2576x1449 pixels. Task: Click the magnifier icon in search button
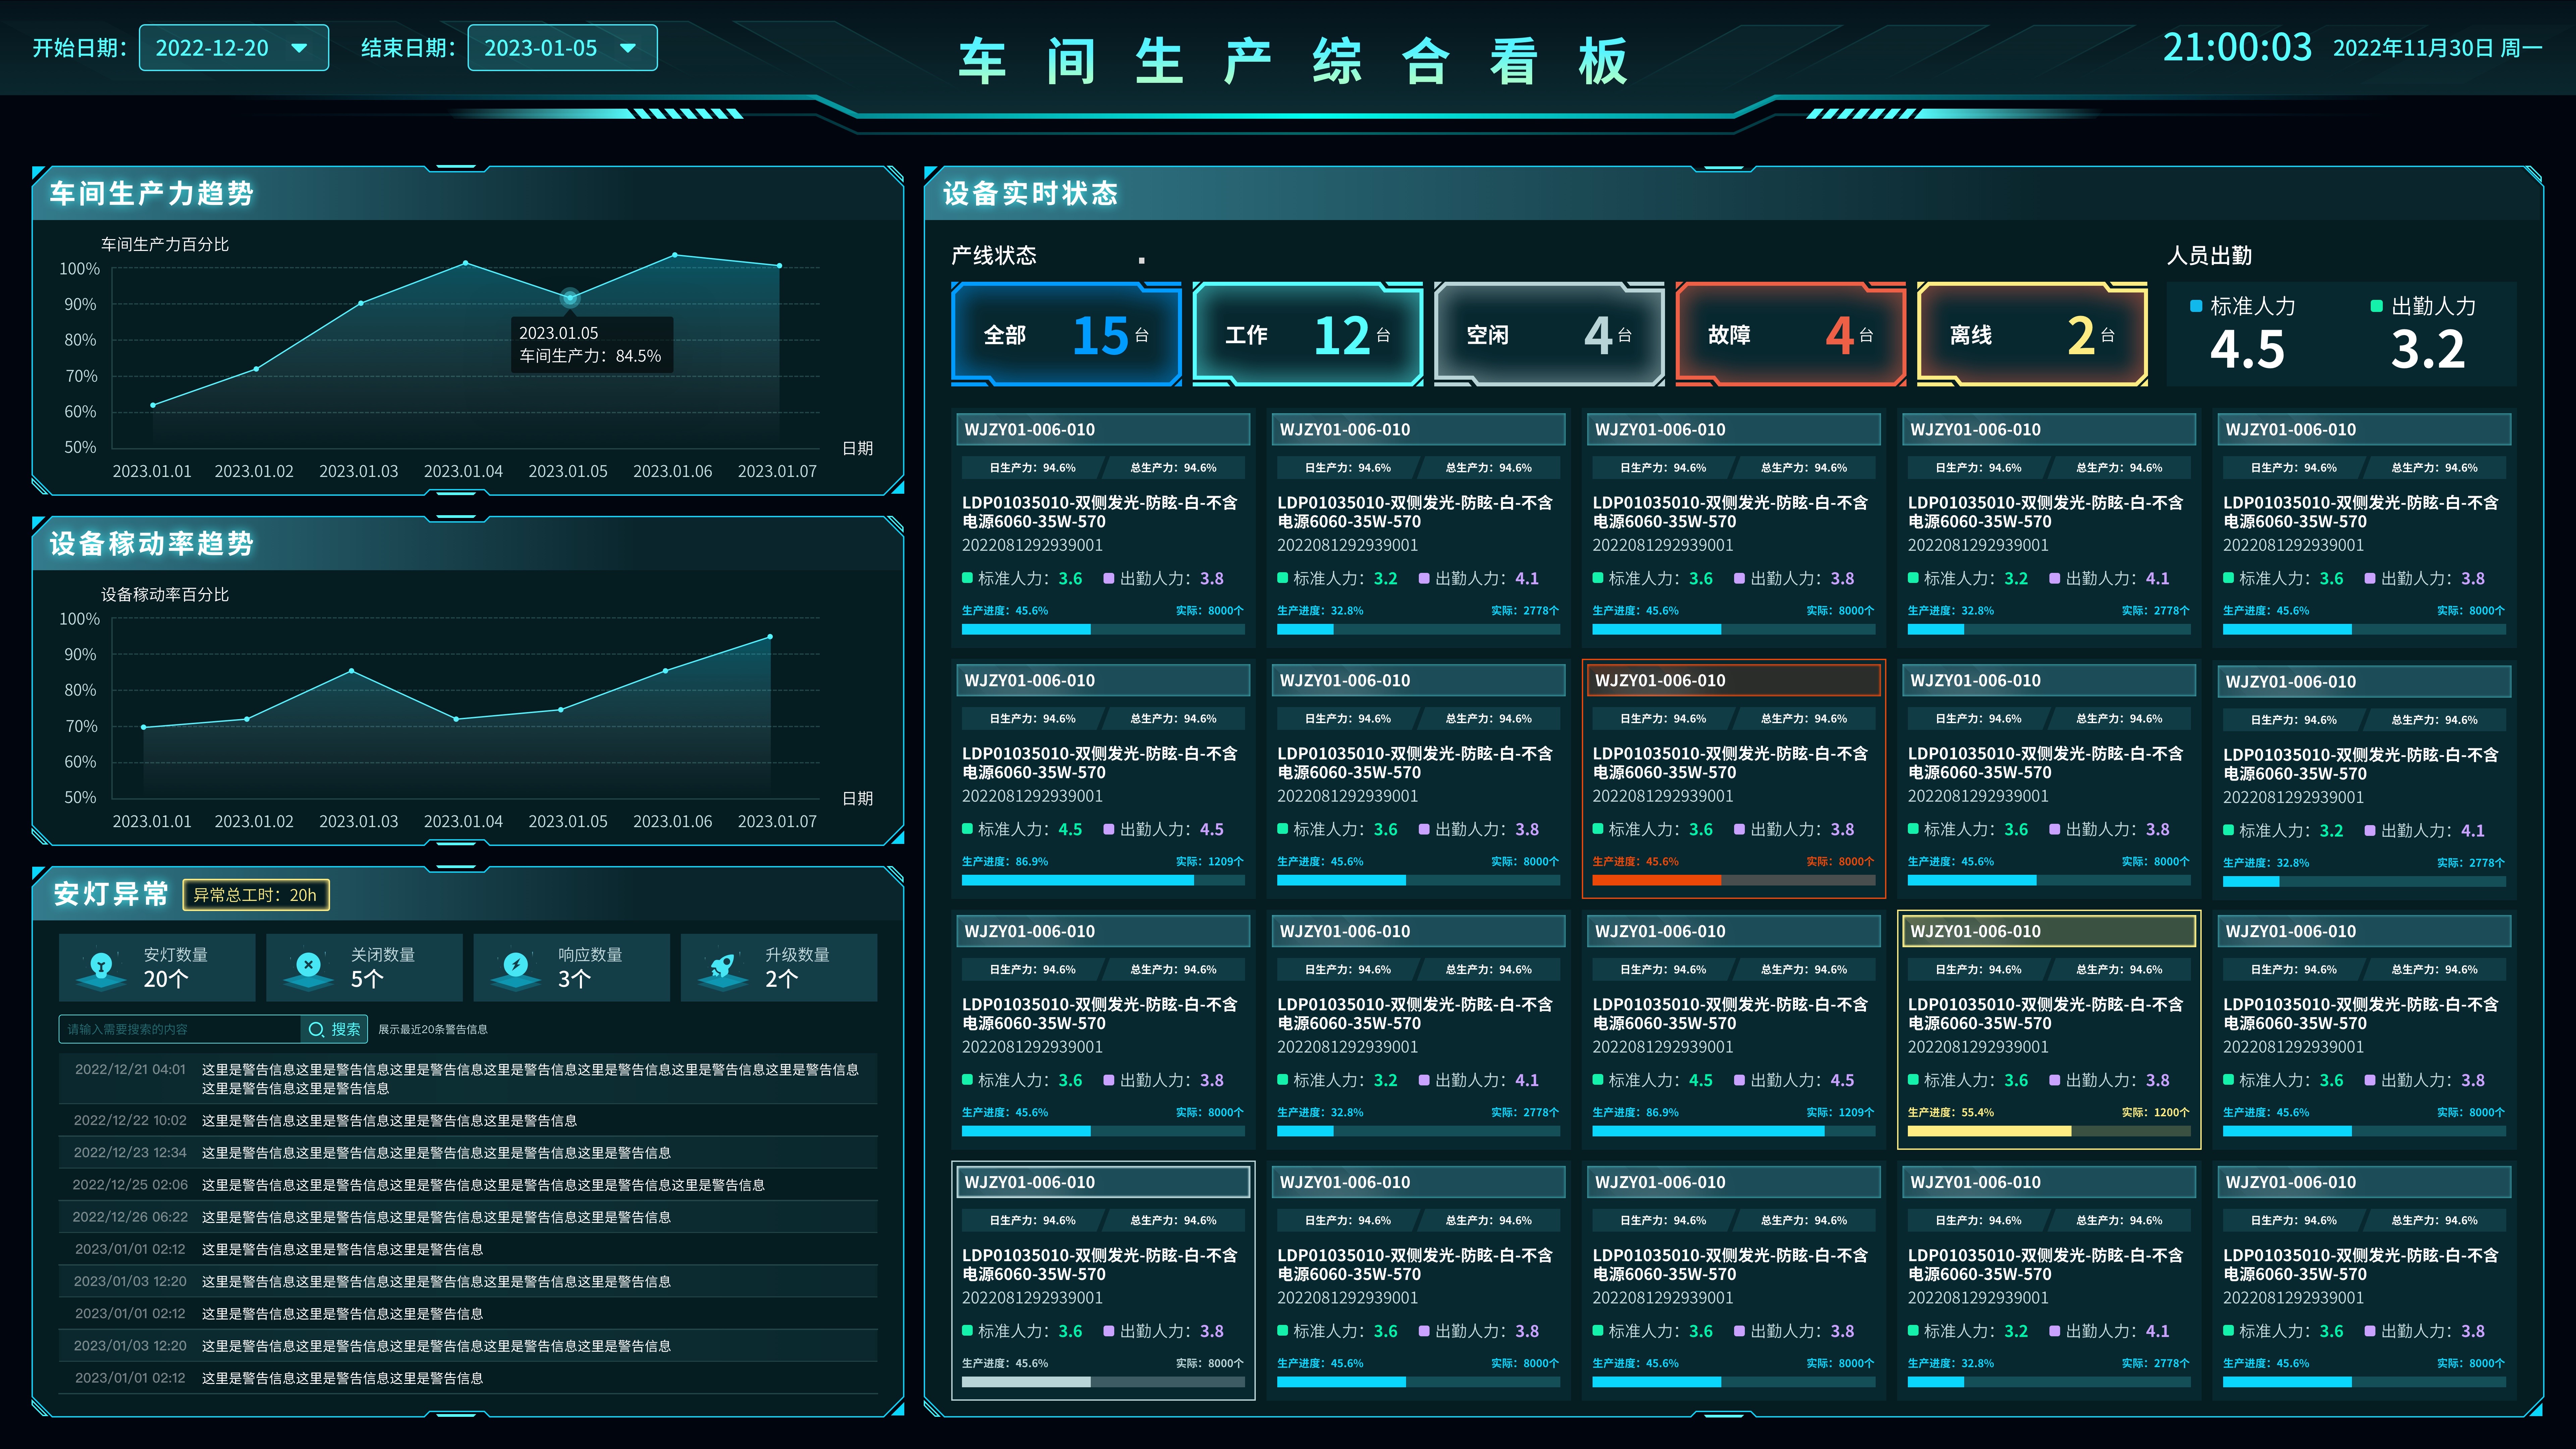(316, 1029)
